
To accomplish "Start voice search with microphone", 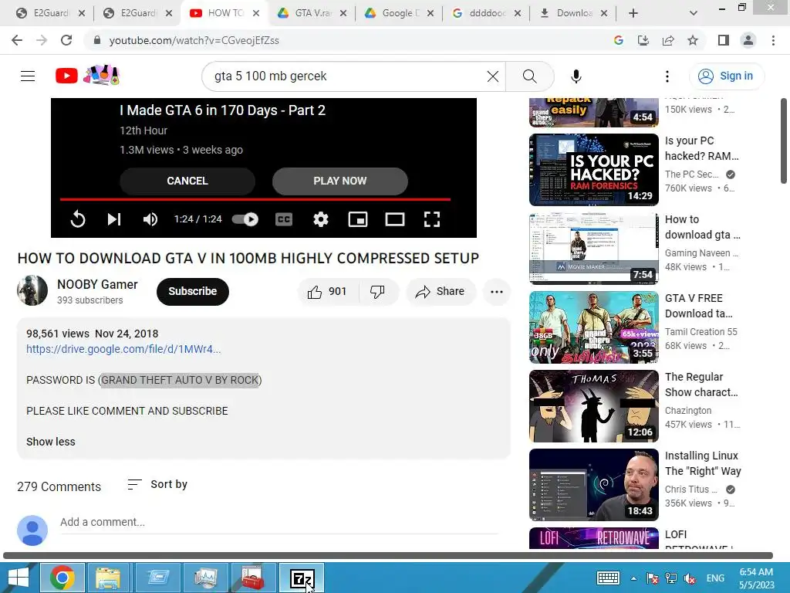I will coord(576,76).
